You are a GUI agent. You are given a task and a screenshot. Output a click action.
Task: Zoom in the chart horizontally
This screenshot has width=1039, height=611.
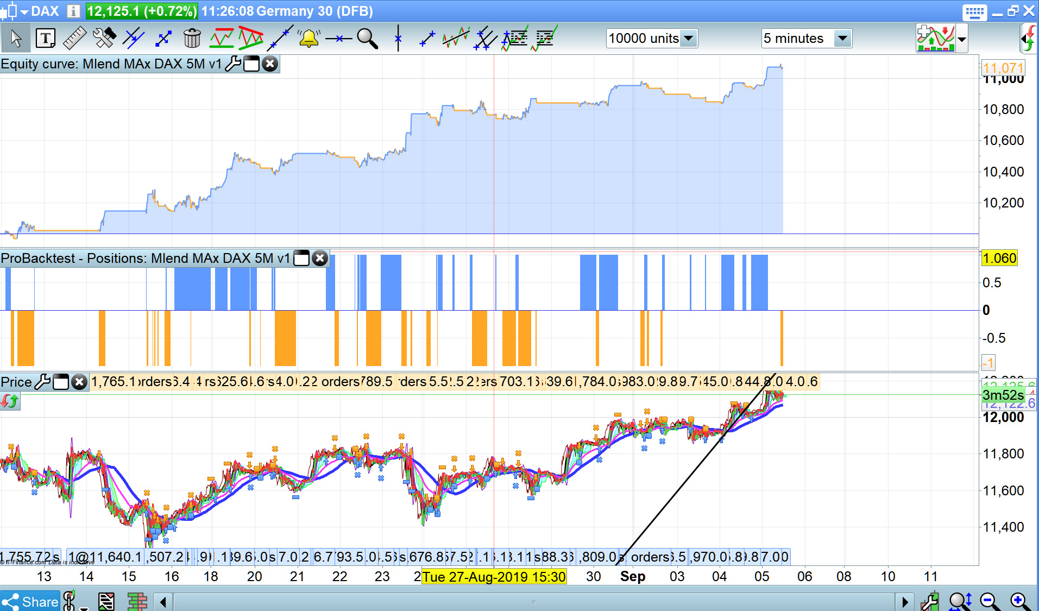1019,601
